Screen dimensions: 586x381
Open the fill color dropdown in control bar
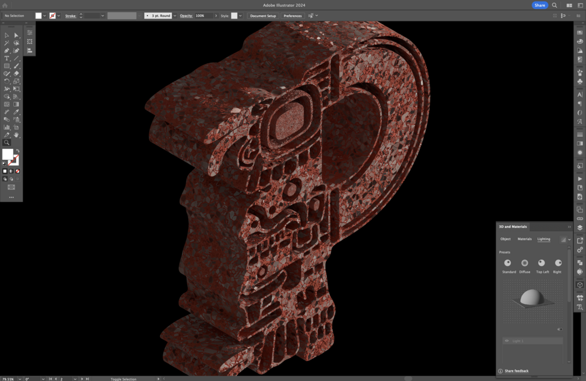pos(44,16)
